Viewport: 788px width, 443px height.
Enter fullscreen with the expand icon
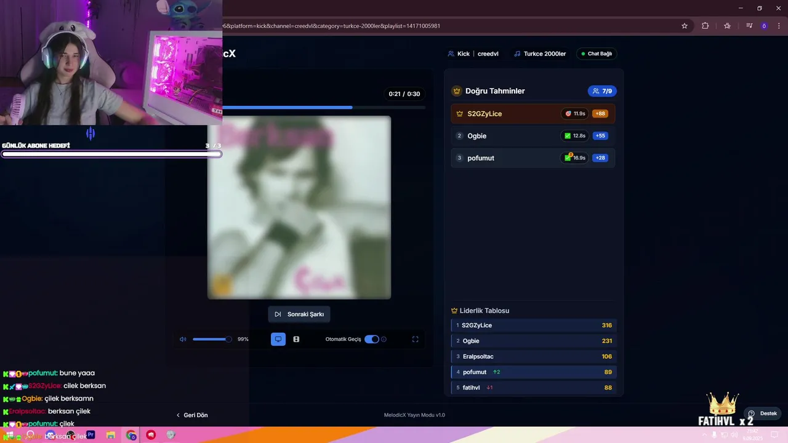416,339
